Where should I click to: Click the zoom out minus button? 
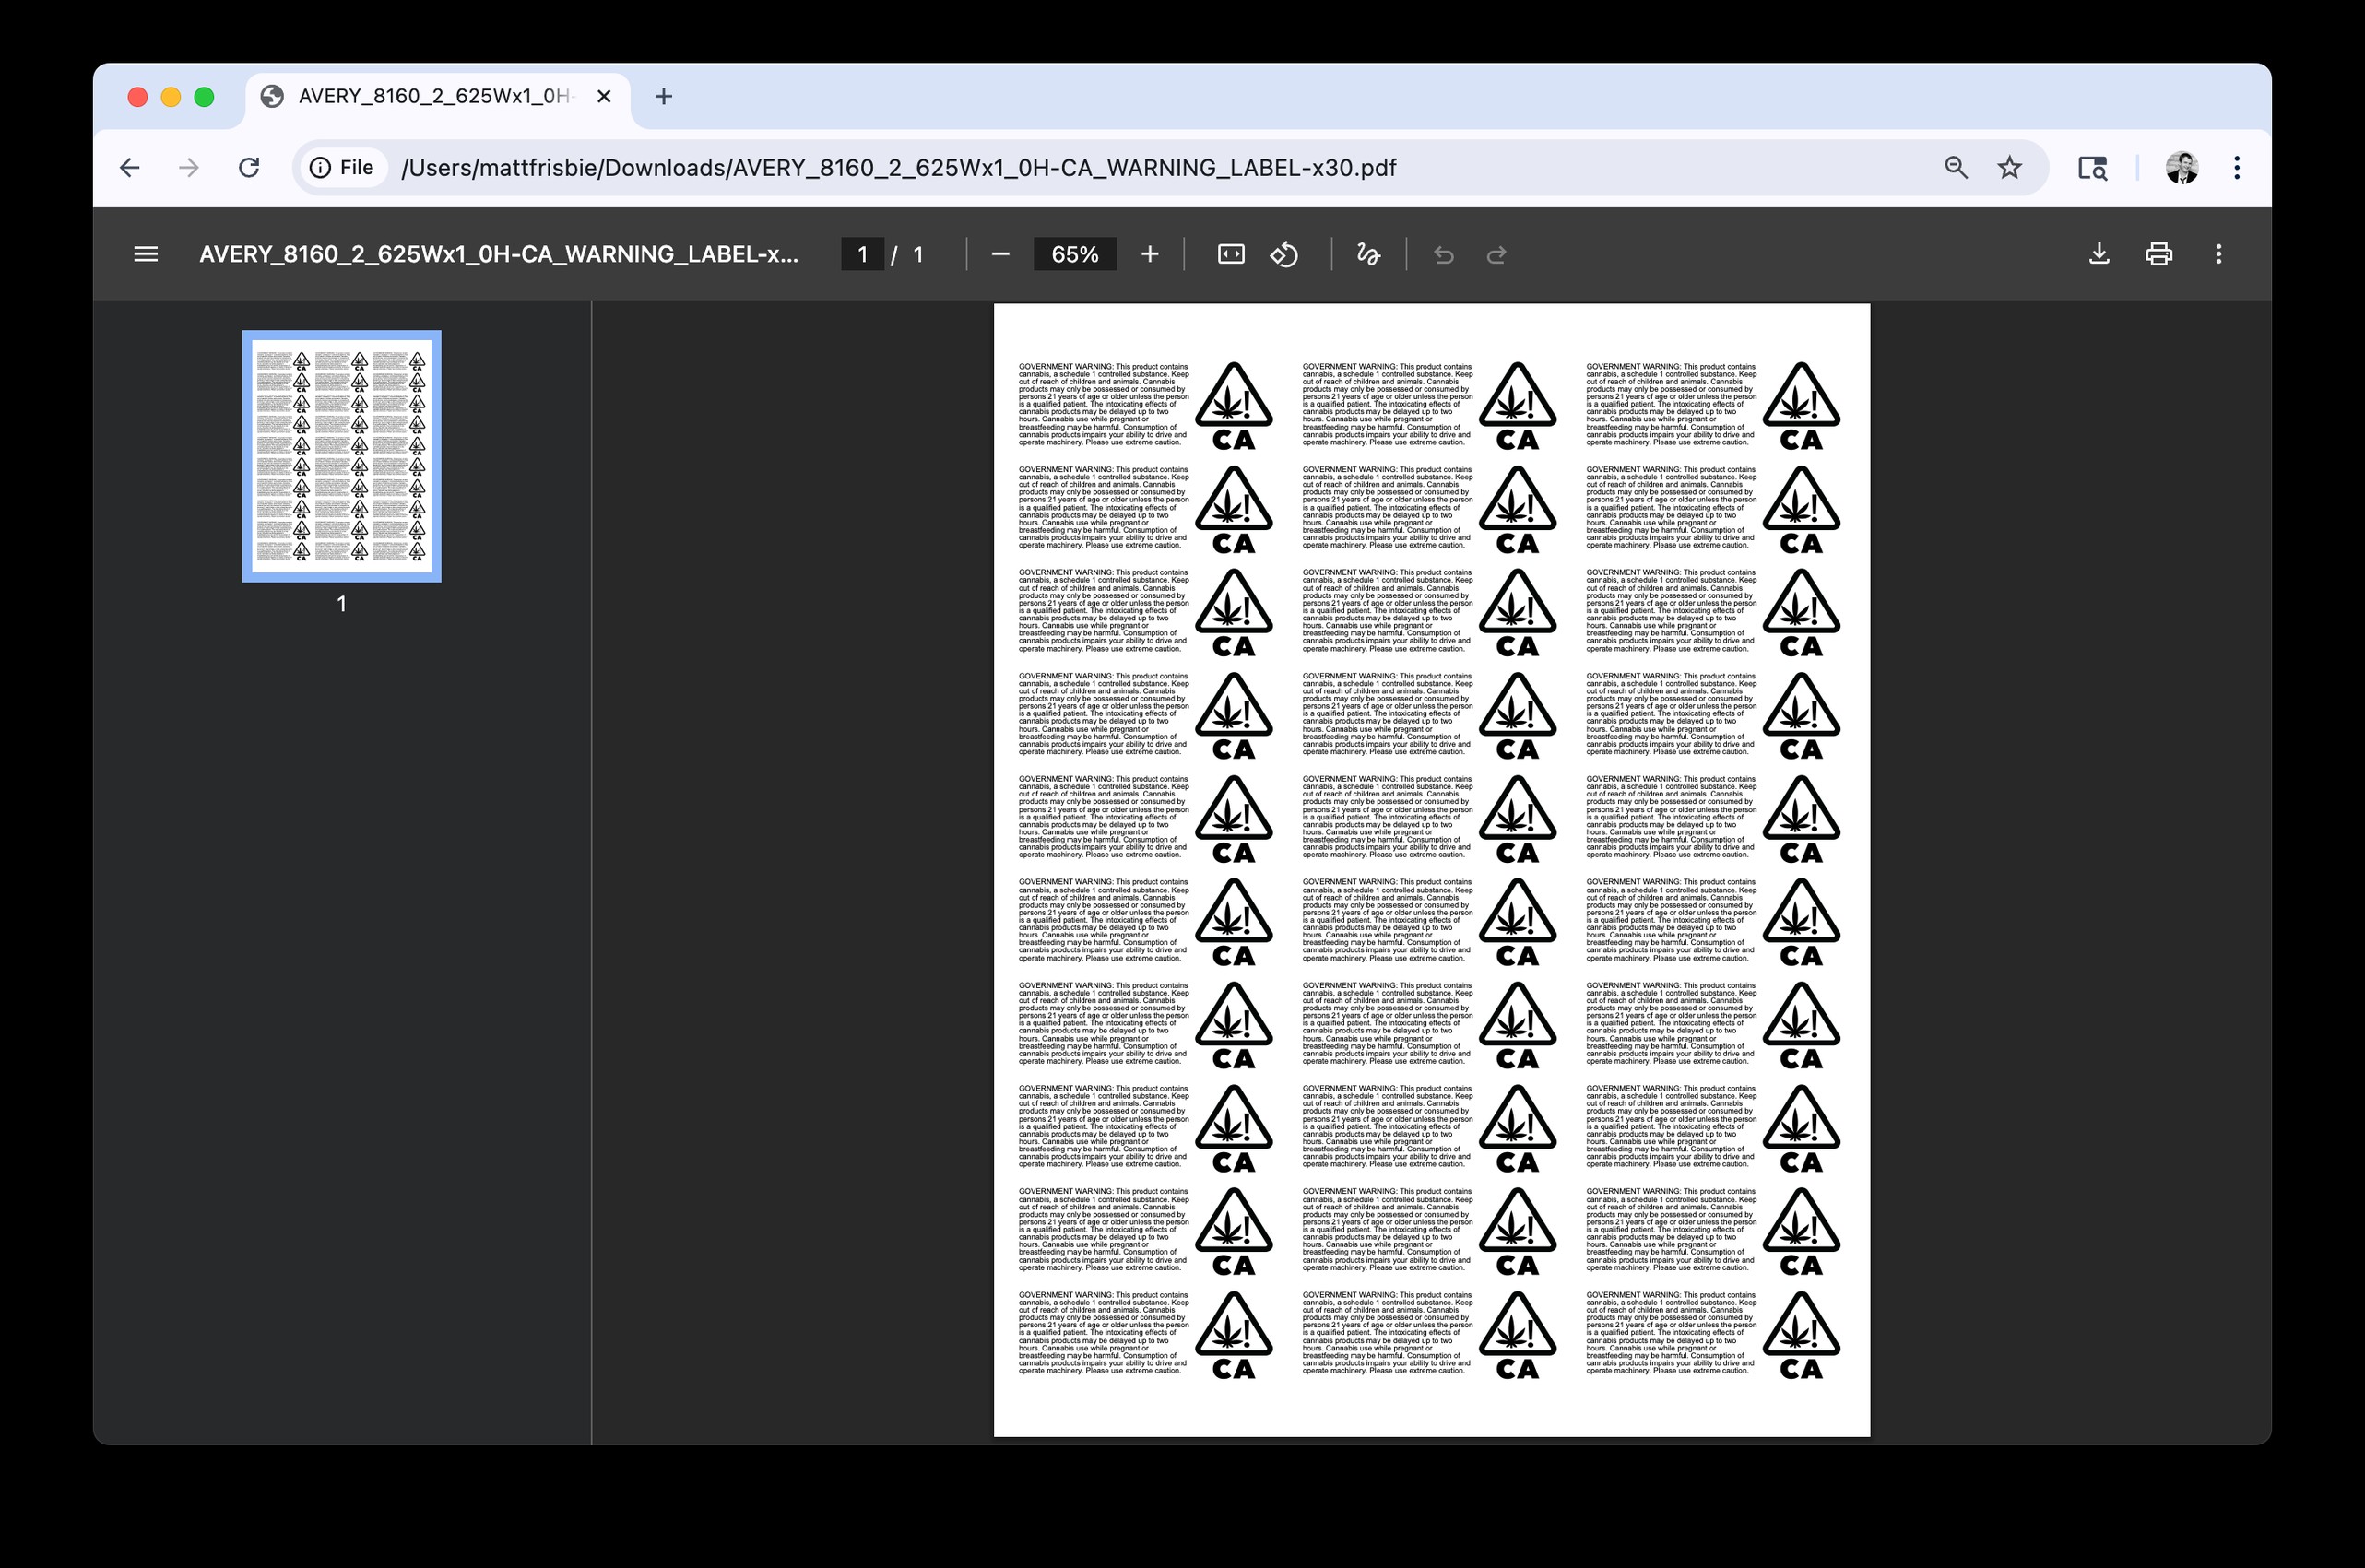[x=999, y=254]
